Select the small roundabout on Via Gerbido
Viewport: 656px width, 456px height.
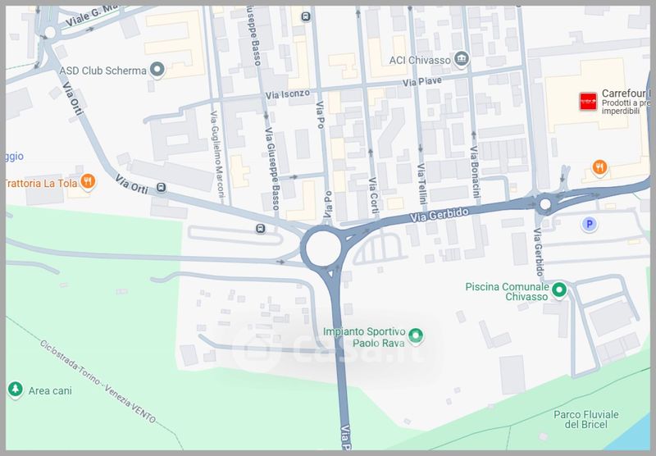[x=545, y=204]
